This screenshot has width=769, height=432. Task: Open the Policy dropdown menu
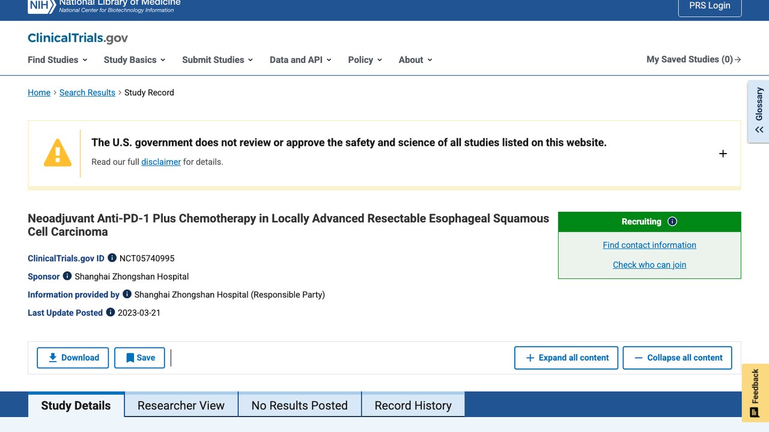point(365,59)
